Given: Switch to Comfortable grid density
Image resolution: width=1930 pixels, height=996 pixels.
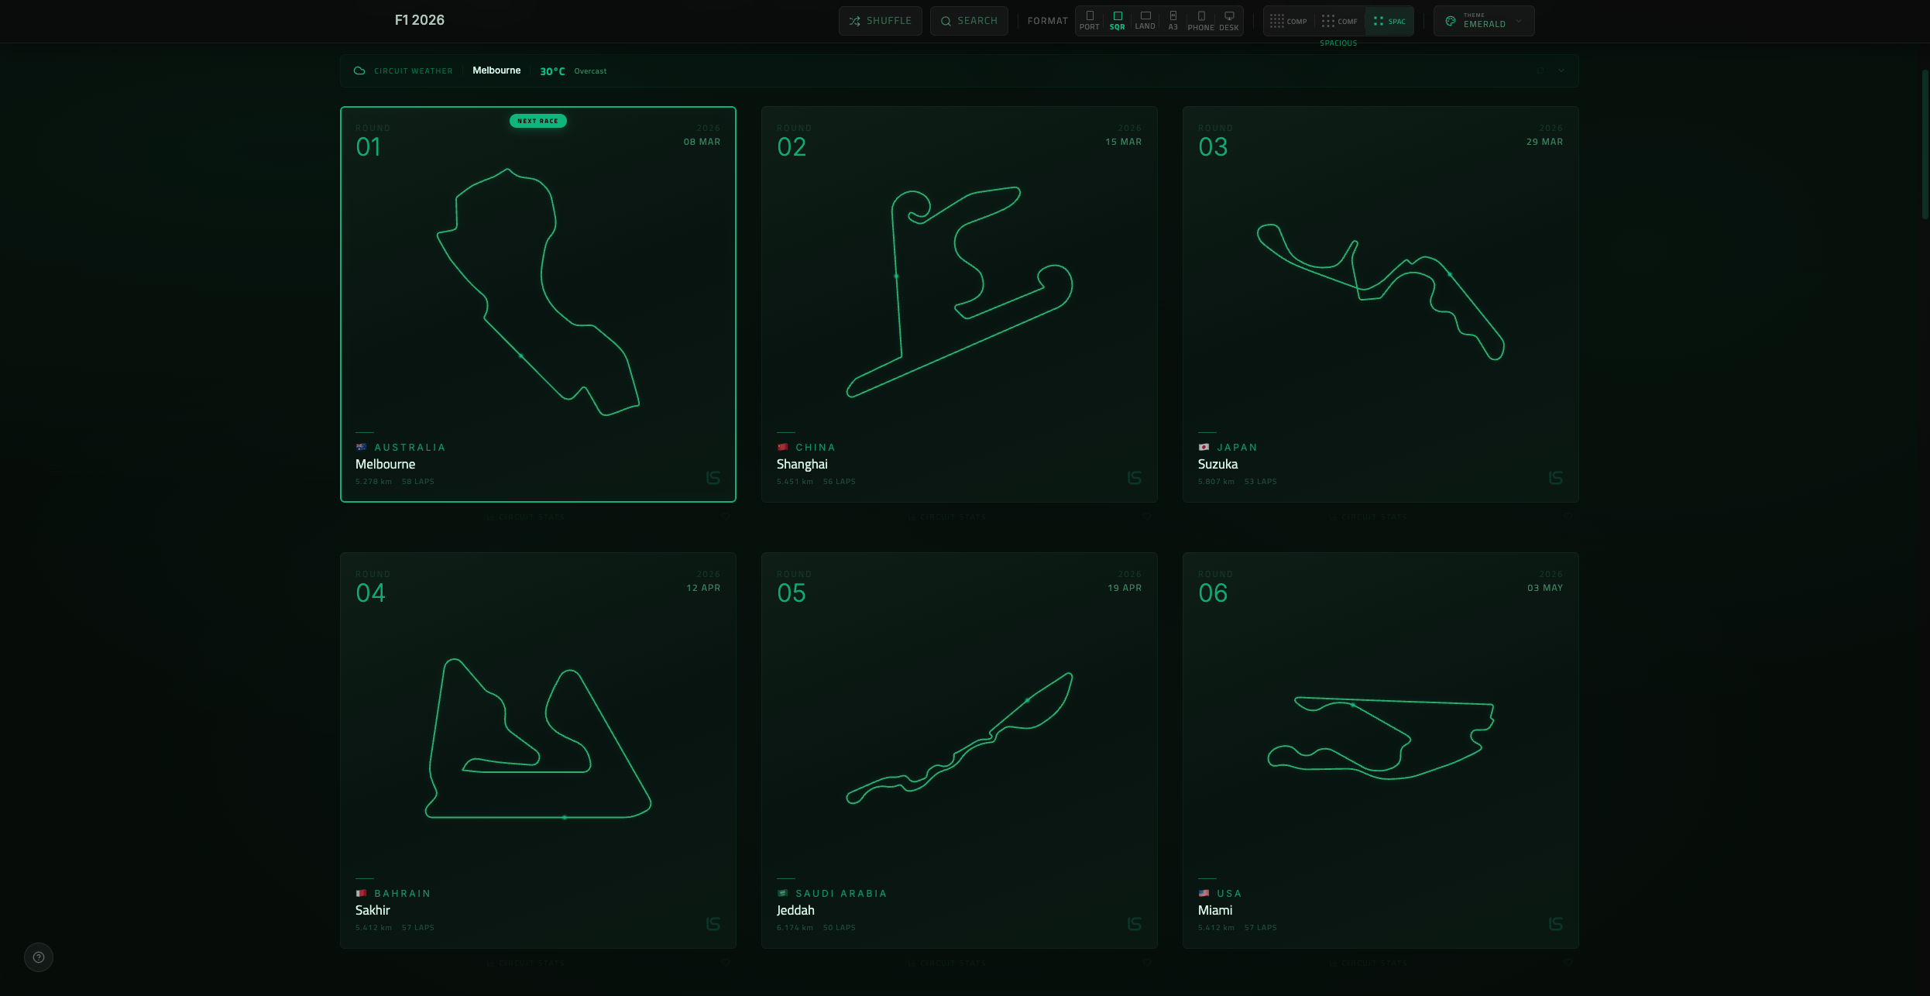Looking at the screenshot, I should point(1339,21).
